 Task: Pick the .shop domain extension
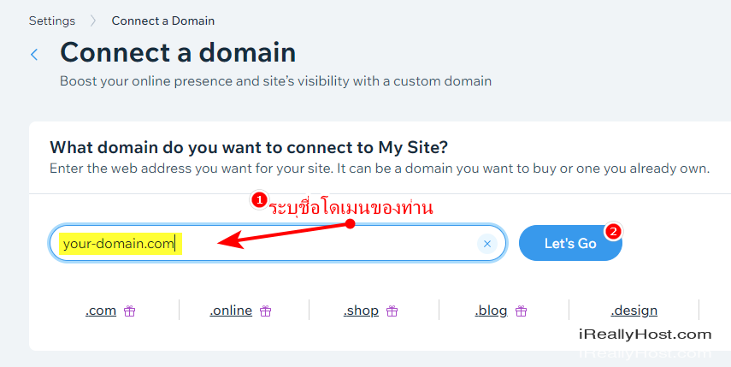[361, 311]
